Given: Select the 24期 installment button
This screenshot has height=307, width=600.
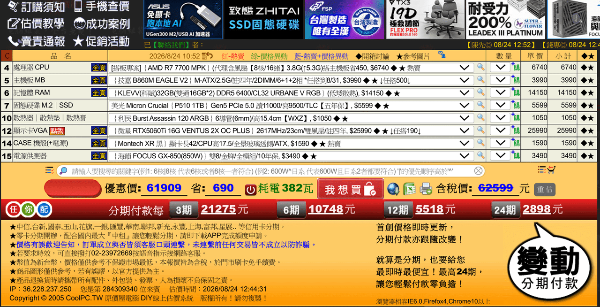Looking at the screenshot, I should (x=505, y=210).
